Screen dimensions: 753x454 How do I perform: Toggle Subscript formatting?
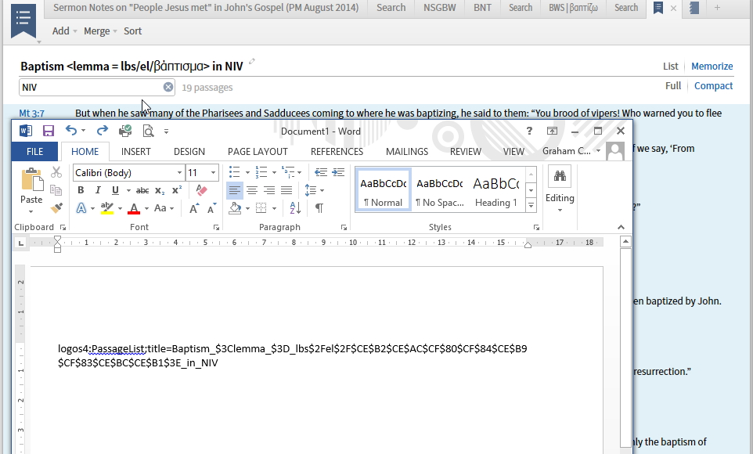click(x=160, y=191)
